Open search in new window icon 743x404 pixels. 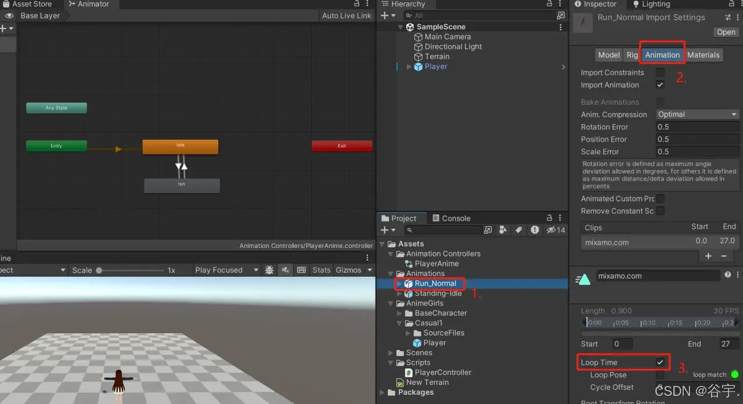tap(488, 230)
